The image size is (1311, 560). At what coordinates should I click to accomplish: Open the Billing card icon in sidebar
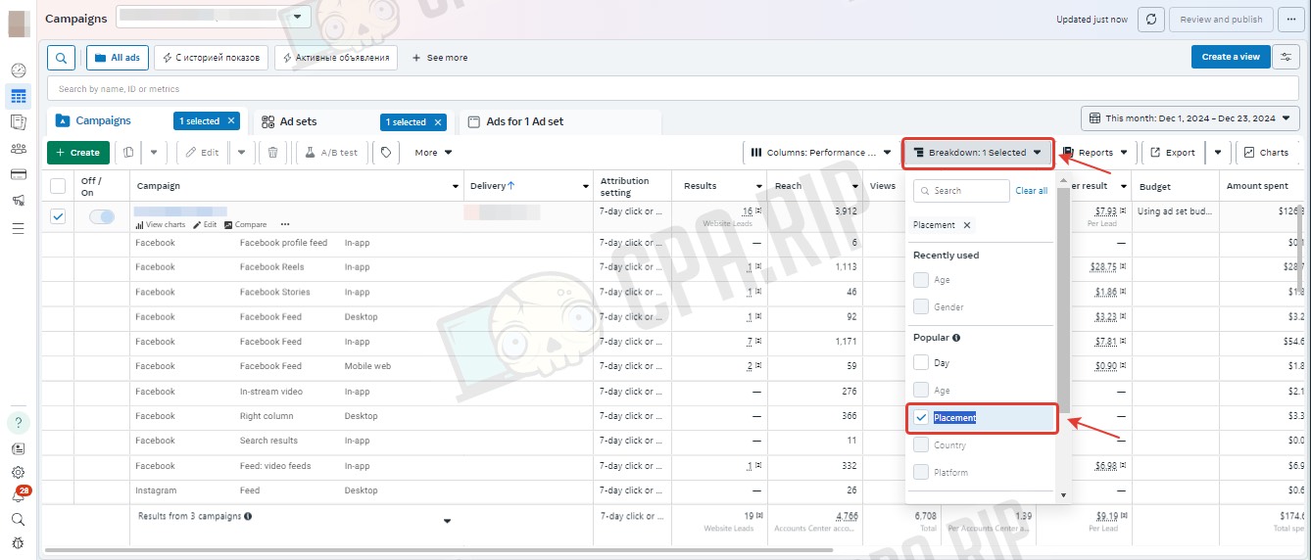coord(18,174)
